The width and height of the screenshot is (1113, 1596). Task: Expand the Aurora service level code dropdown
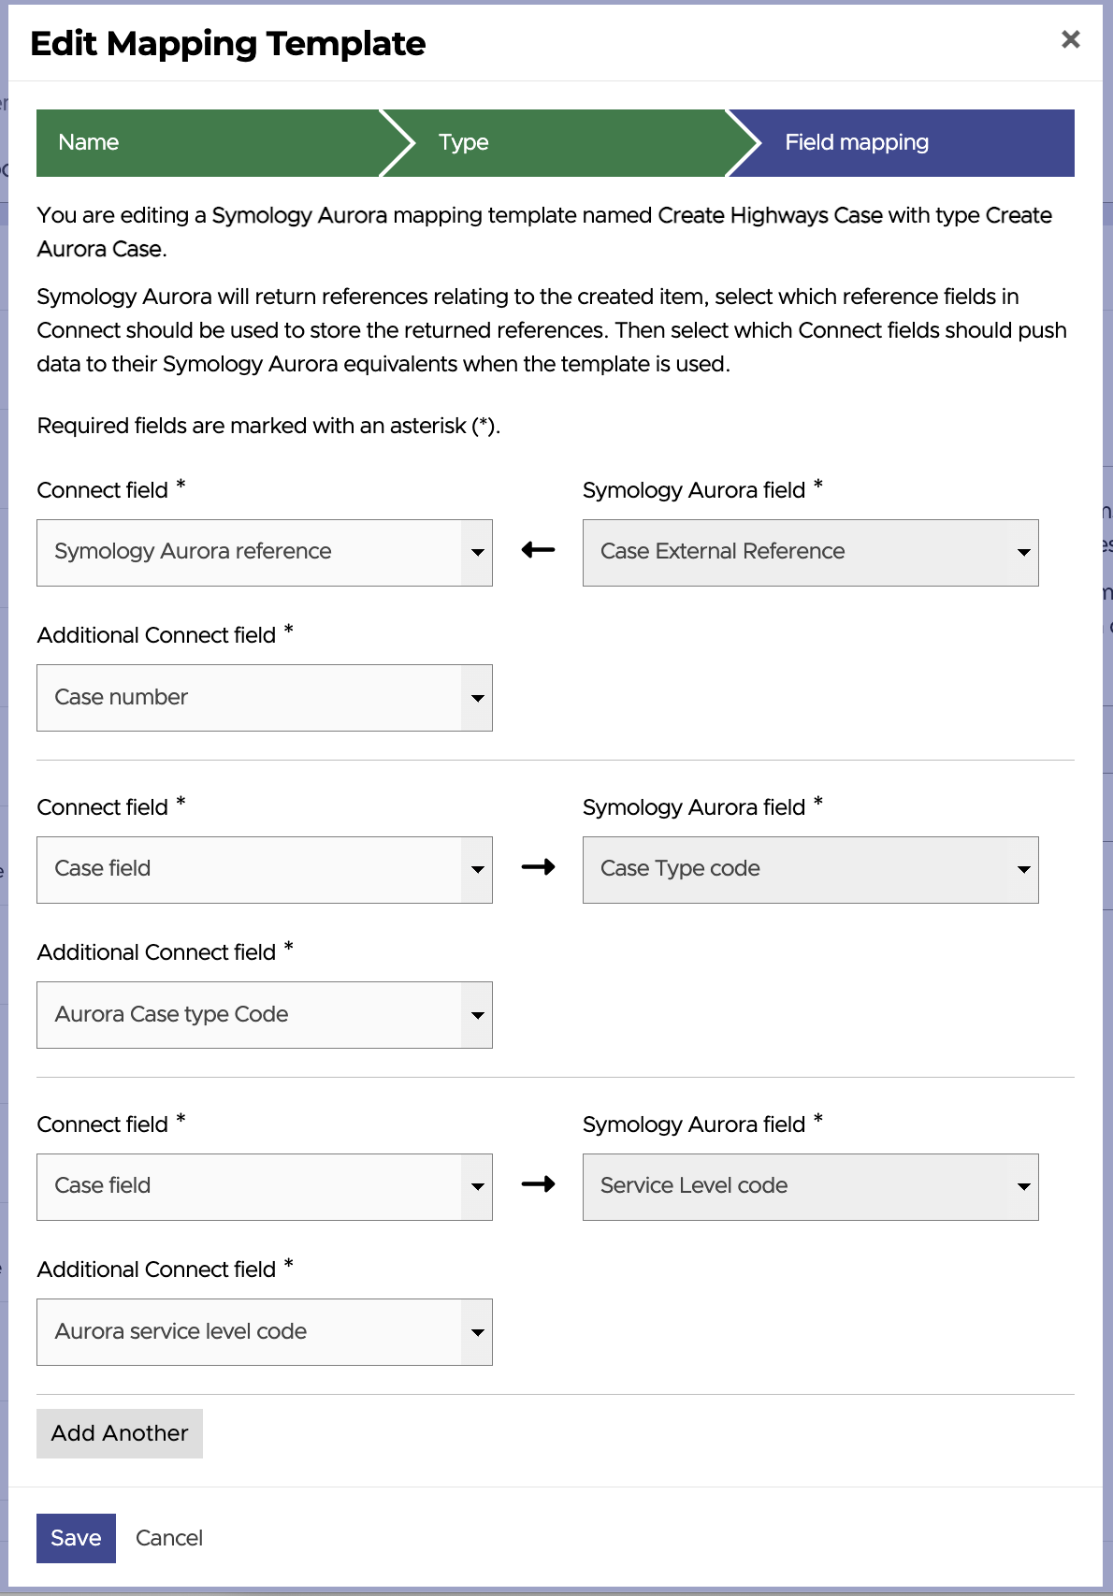point(264,1332)
